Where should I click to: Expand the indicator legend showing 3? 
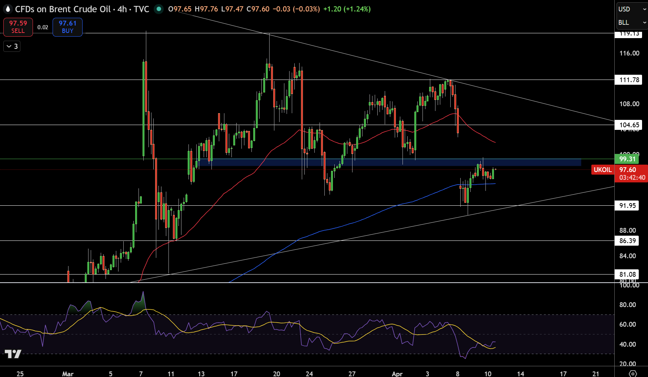pyautogui.click(x=12, y=46)
